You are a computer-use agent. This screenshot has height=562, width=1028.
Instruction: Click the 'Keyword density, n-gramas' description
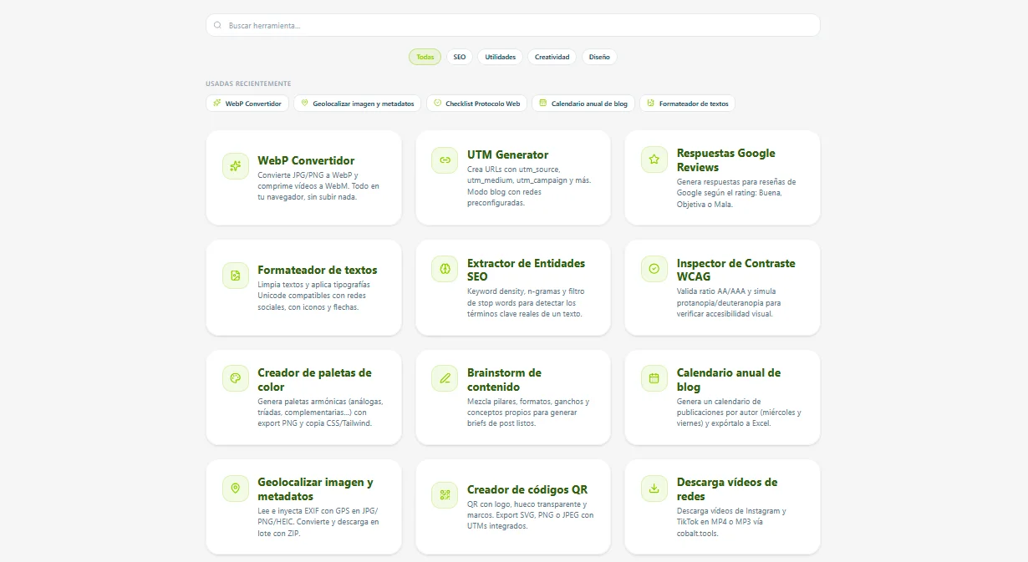[527, 302]
